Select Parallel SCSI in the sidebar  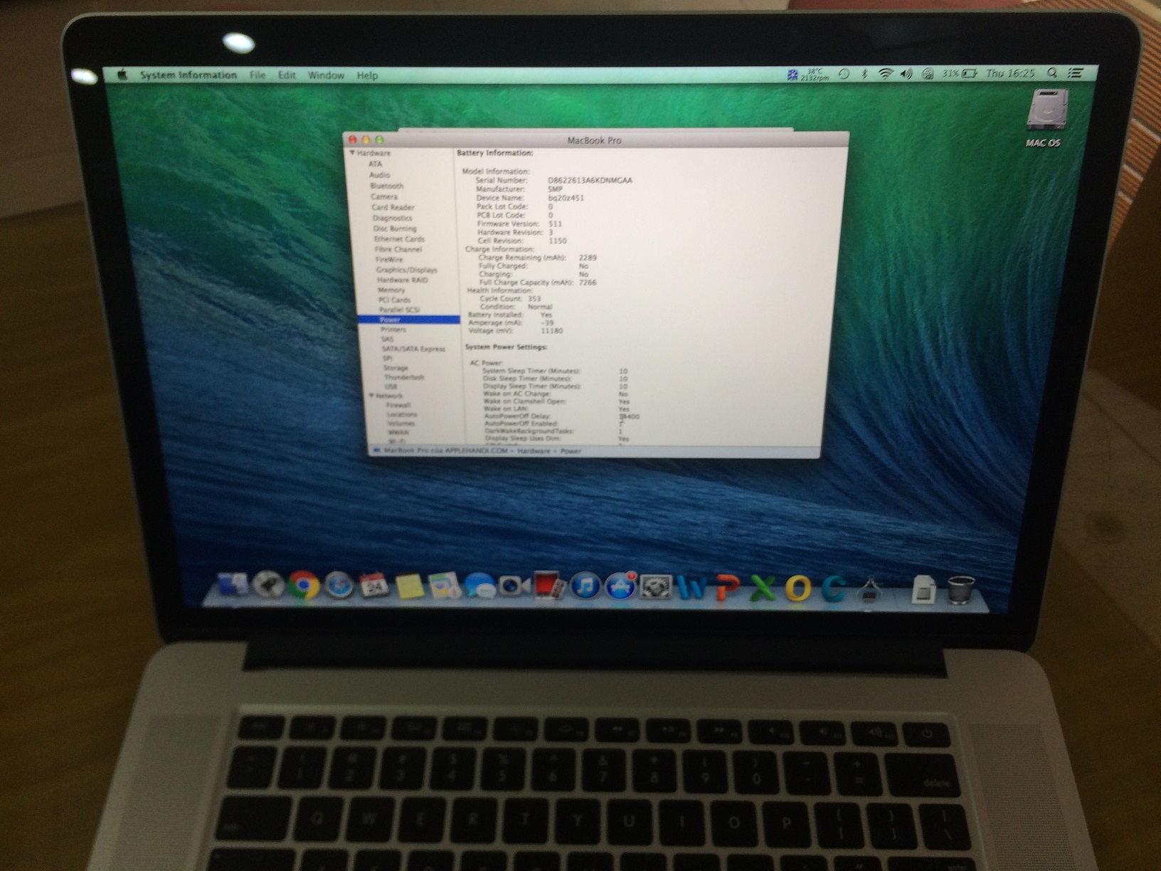tap(399, 310)
